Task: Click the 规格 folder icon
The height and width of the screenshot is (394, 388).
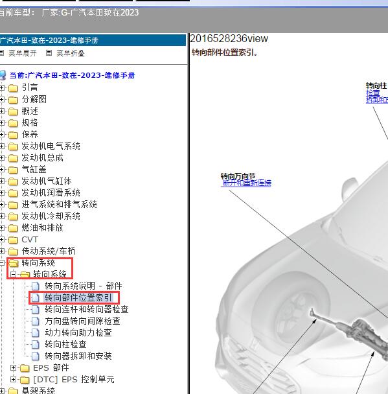Action: [13, 123]
